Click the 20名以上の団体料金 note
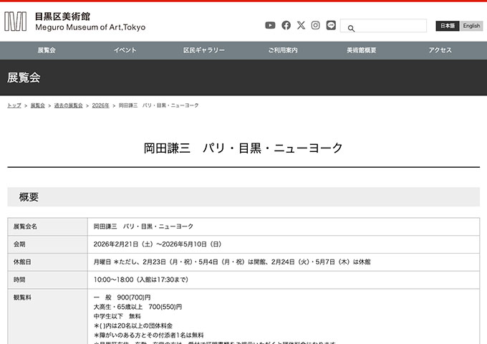The image size is (487, 344). [x=133, y=325]
